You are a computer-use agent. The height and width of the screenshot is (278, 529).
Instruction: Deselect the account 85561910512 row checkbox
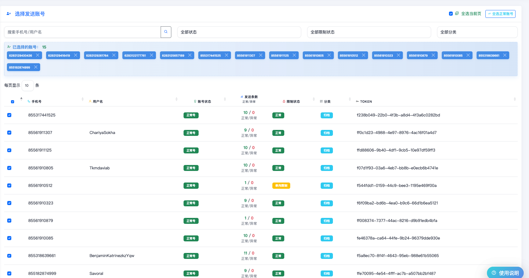9,185
